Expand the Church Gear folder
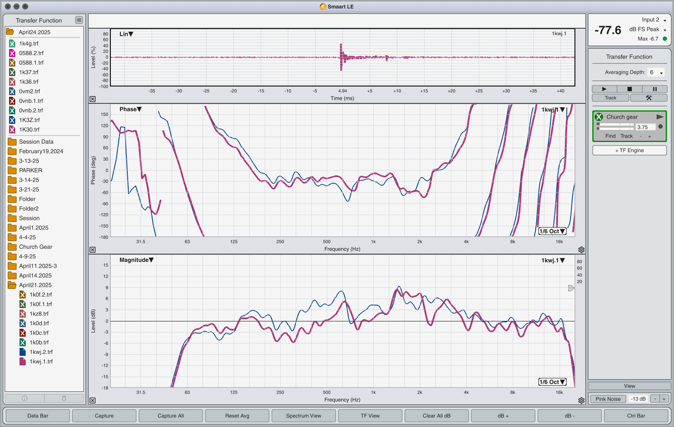This screenshot has height=427, width=674. [x=12, y=247]
